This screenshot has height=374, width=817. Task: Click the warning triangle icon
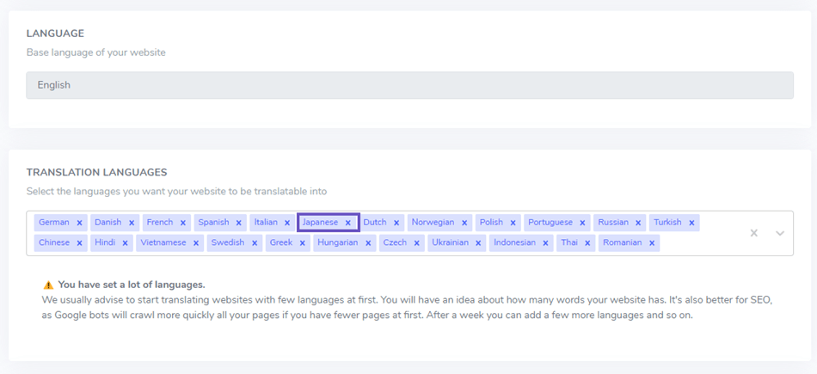click(x=48, y=285)
